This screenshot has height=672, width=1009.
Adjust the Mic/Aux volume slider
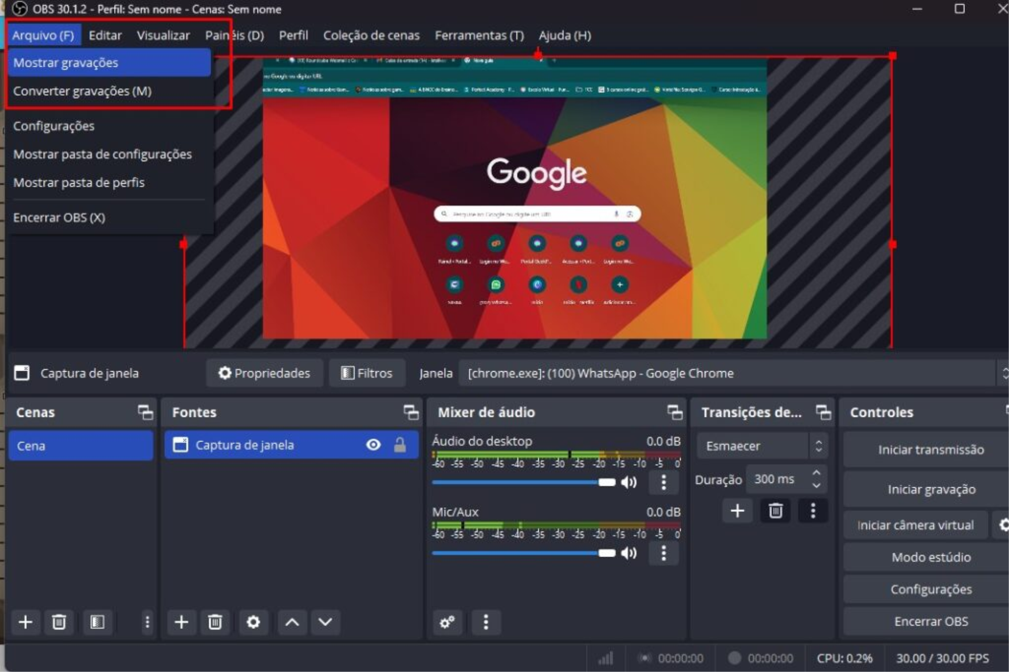[x=523, y=553]
